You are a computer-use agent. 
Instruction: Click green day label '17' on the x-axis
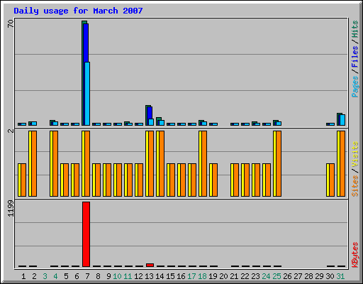click(x=191, y=276)
